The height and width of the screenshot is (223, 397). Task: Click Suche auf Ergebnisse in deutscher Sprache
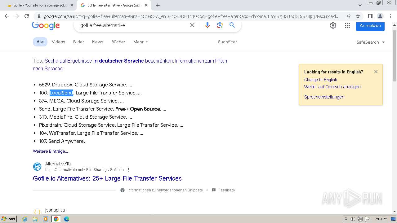click(94, 61)
